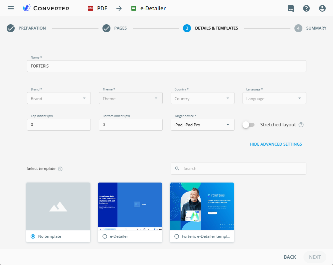Screen dimensions: 333x265
Task: Click help icon beside Stretched layout
Action: tap(301, 125)
